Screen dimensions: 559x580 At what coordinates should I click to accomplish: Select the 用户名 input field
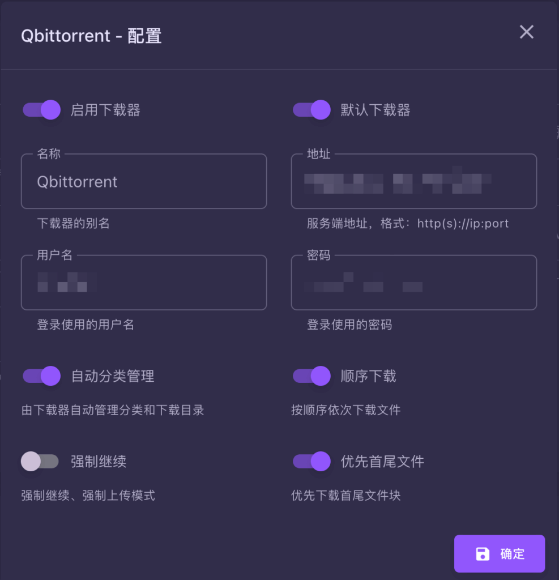144,283
